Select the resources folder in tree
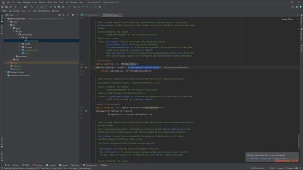303x170 pixels. (21, 57)
